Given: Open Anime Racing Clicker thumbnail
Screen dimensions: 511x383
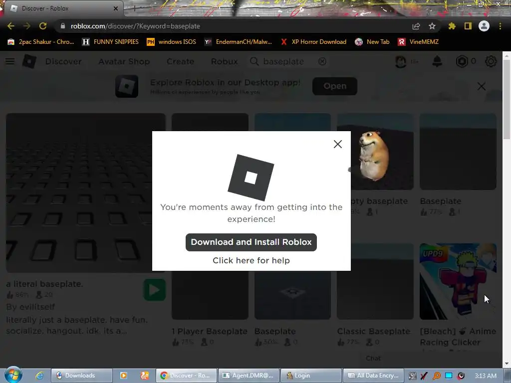Looking at the screenshot, I should point(458,281).
